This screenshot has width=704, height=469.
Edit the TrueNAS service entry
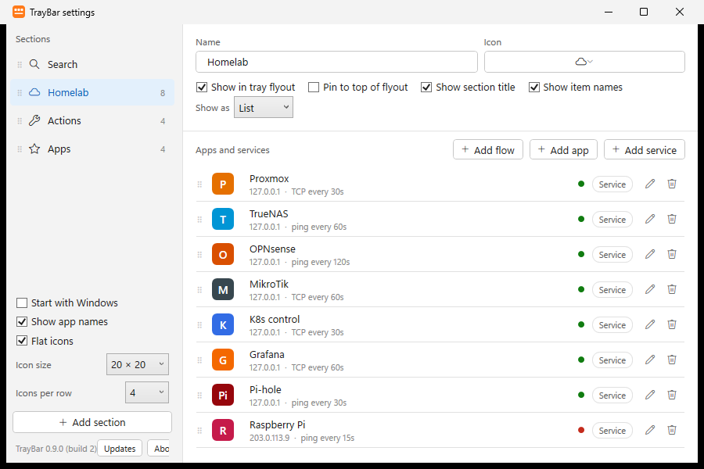click(650, 219)
